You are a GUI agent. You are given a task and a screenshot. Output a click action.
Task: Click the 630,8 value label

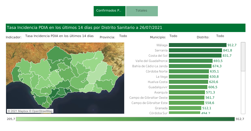click(214, 77)
